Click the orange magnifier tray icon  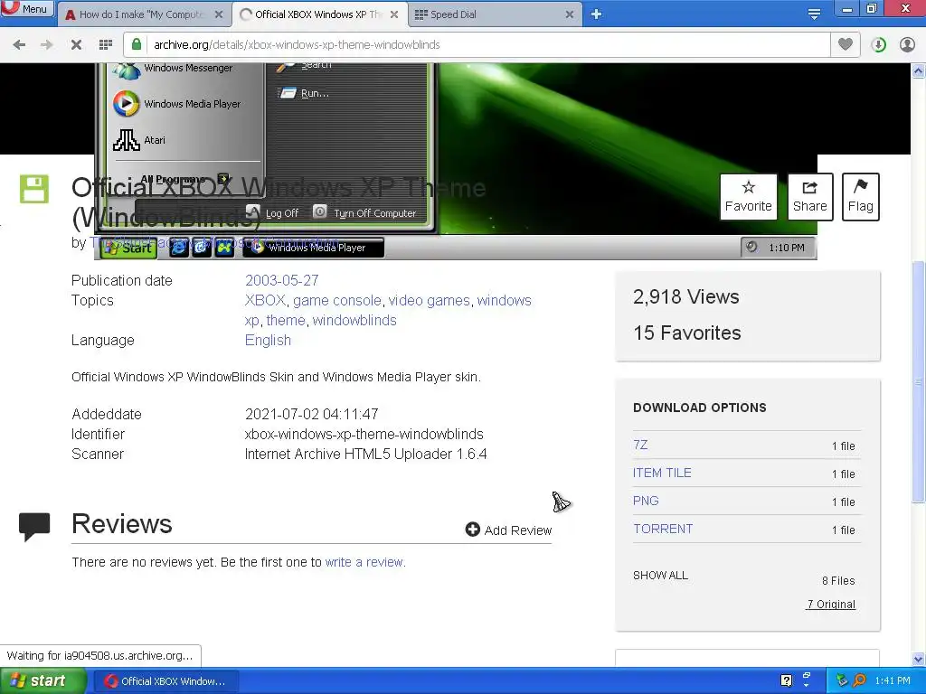[x=860, y=680]
